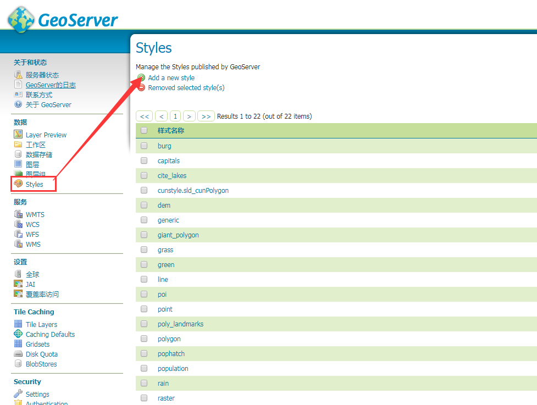Click the workspaces folder icon

(18, 144)
